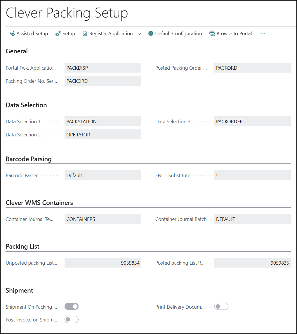Screen dimensions: 297x334
Task: Click the Browse to Portal text
Action: (234, 34)
